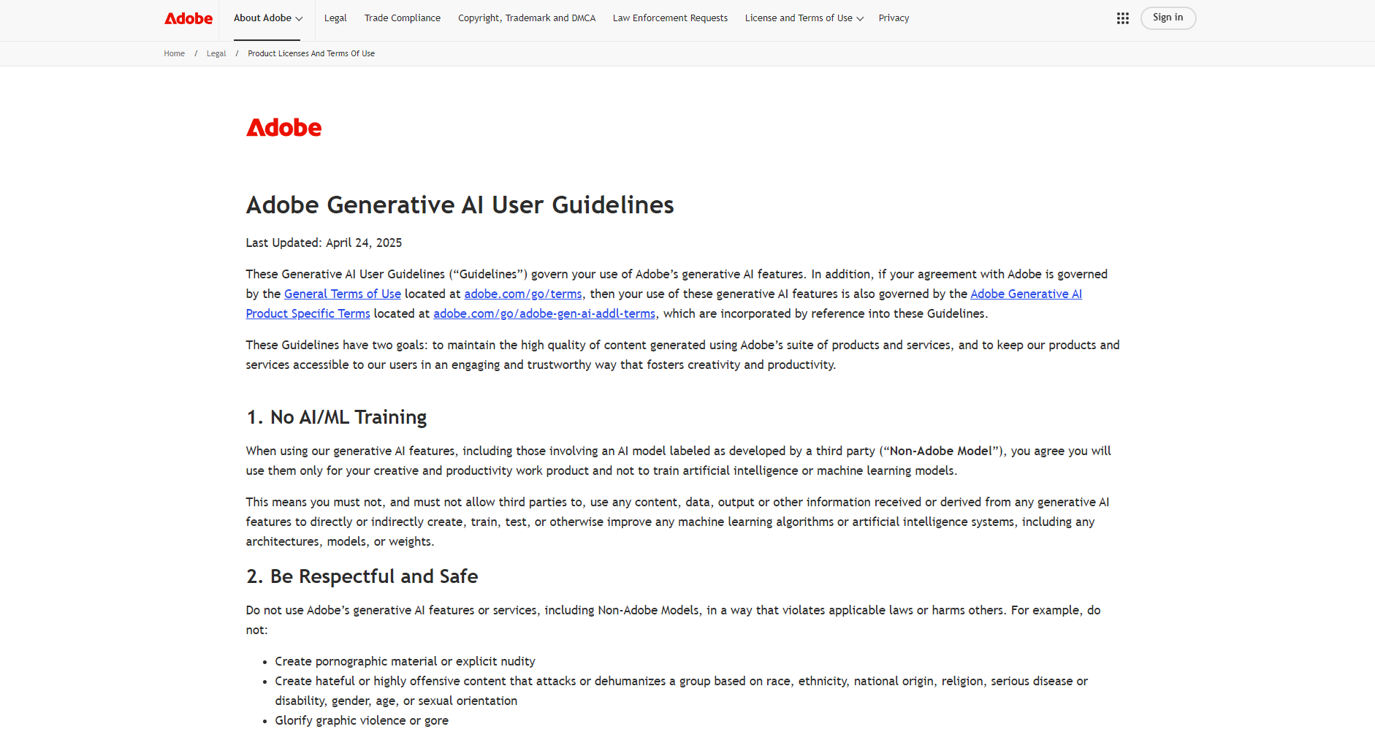
Task: Open the Privacy nav item
Action: pos(894,18)
